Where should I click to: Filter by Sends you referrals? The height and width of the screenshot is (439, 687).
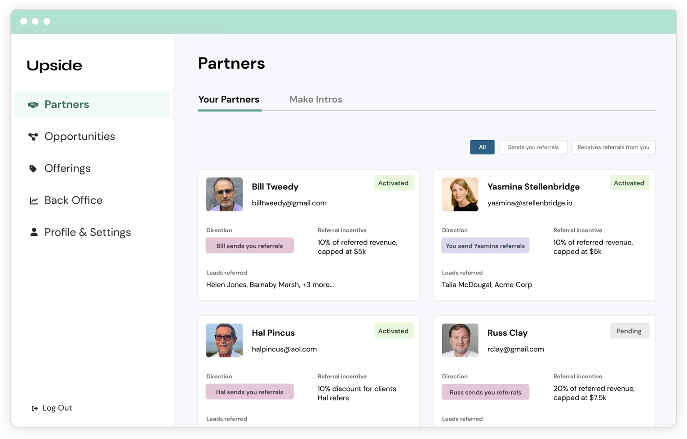(533, 147)
